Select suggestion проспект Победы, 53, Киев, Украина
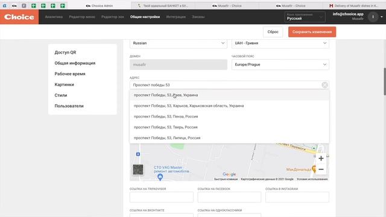 229,95
